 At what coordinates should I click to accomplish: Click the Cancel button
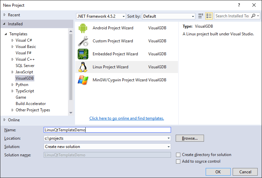coord(245,172)
